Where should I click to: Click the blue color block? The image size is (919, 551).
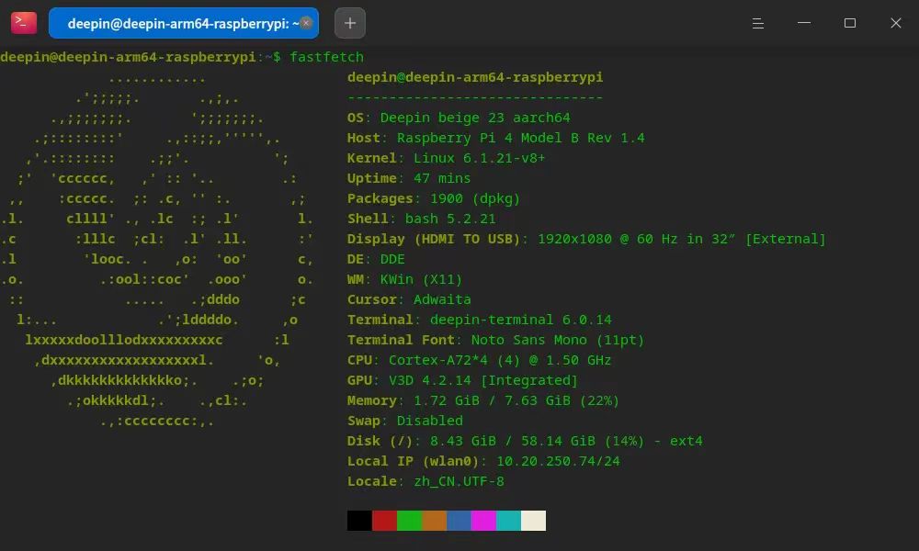point(459,521)
